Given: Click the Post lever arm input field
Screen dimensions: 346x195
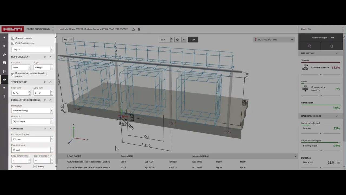Looking at the screenshot, I should pos(31,150).
